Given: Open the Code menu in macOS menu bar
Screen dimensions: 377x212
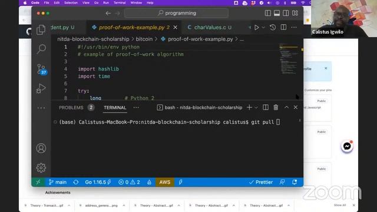Looking at the screenshot, I should click(x=35, y=2).
